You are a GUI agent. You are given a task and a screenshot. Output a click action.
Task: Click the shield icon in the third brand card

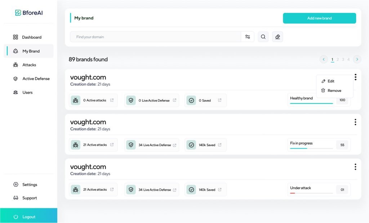(131, 190)
